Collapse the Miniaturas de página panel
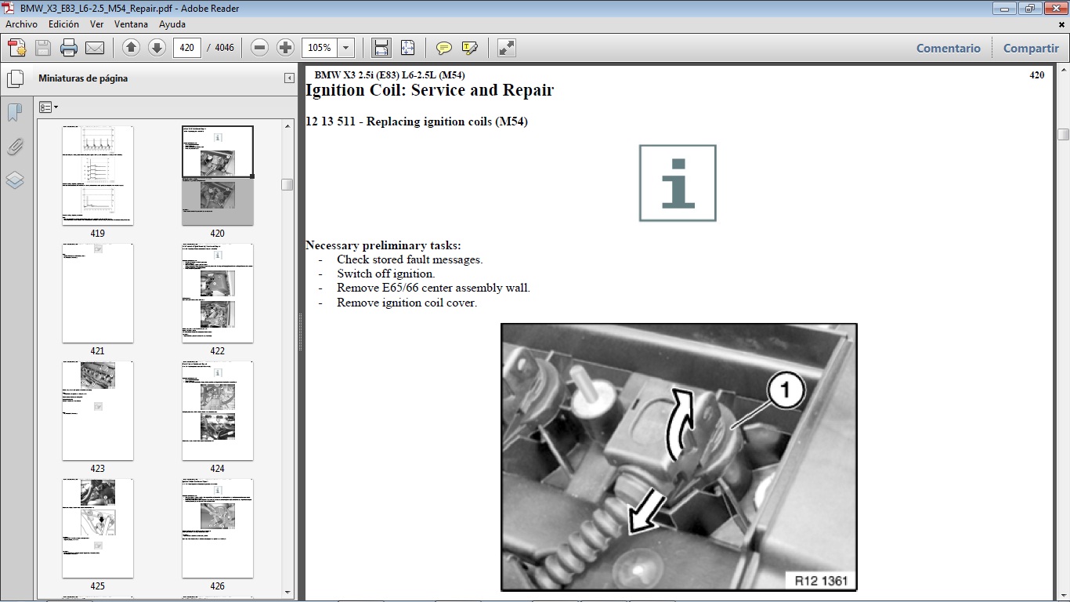The image size is (1070, 602). [x=289, y=78]
